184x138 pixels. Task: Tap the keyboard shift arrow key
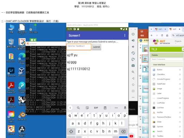[x=71, y=132]
